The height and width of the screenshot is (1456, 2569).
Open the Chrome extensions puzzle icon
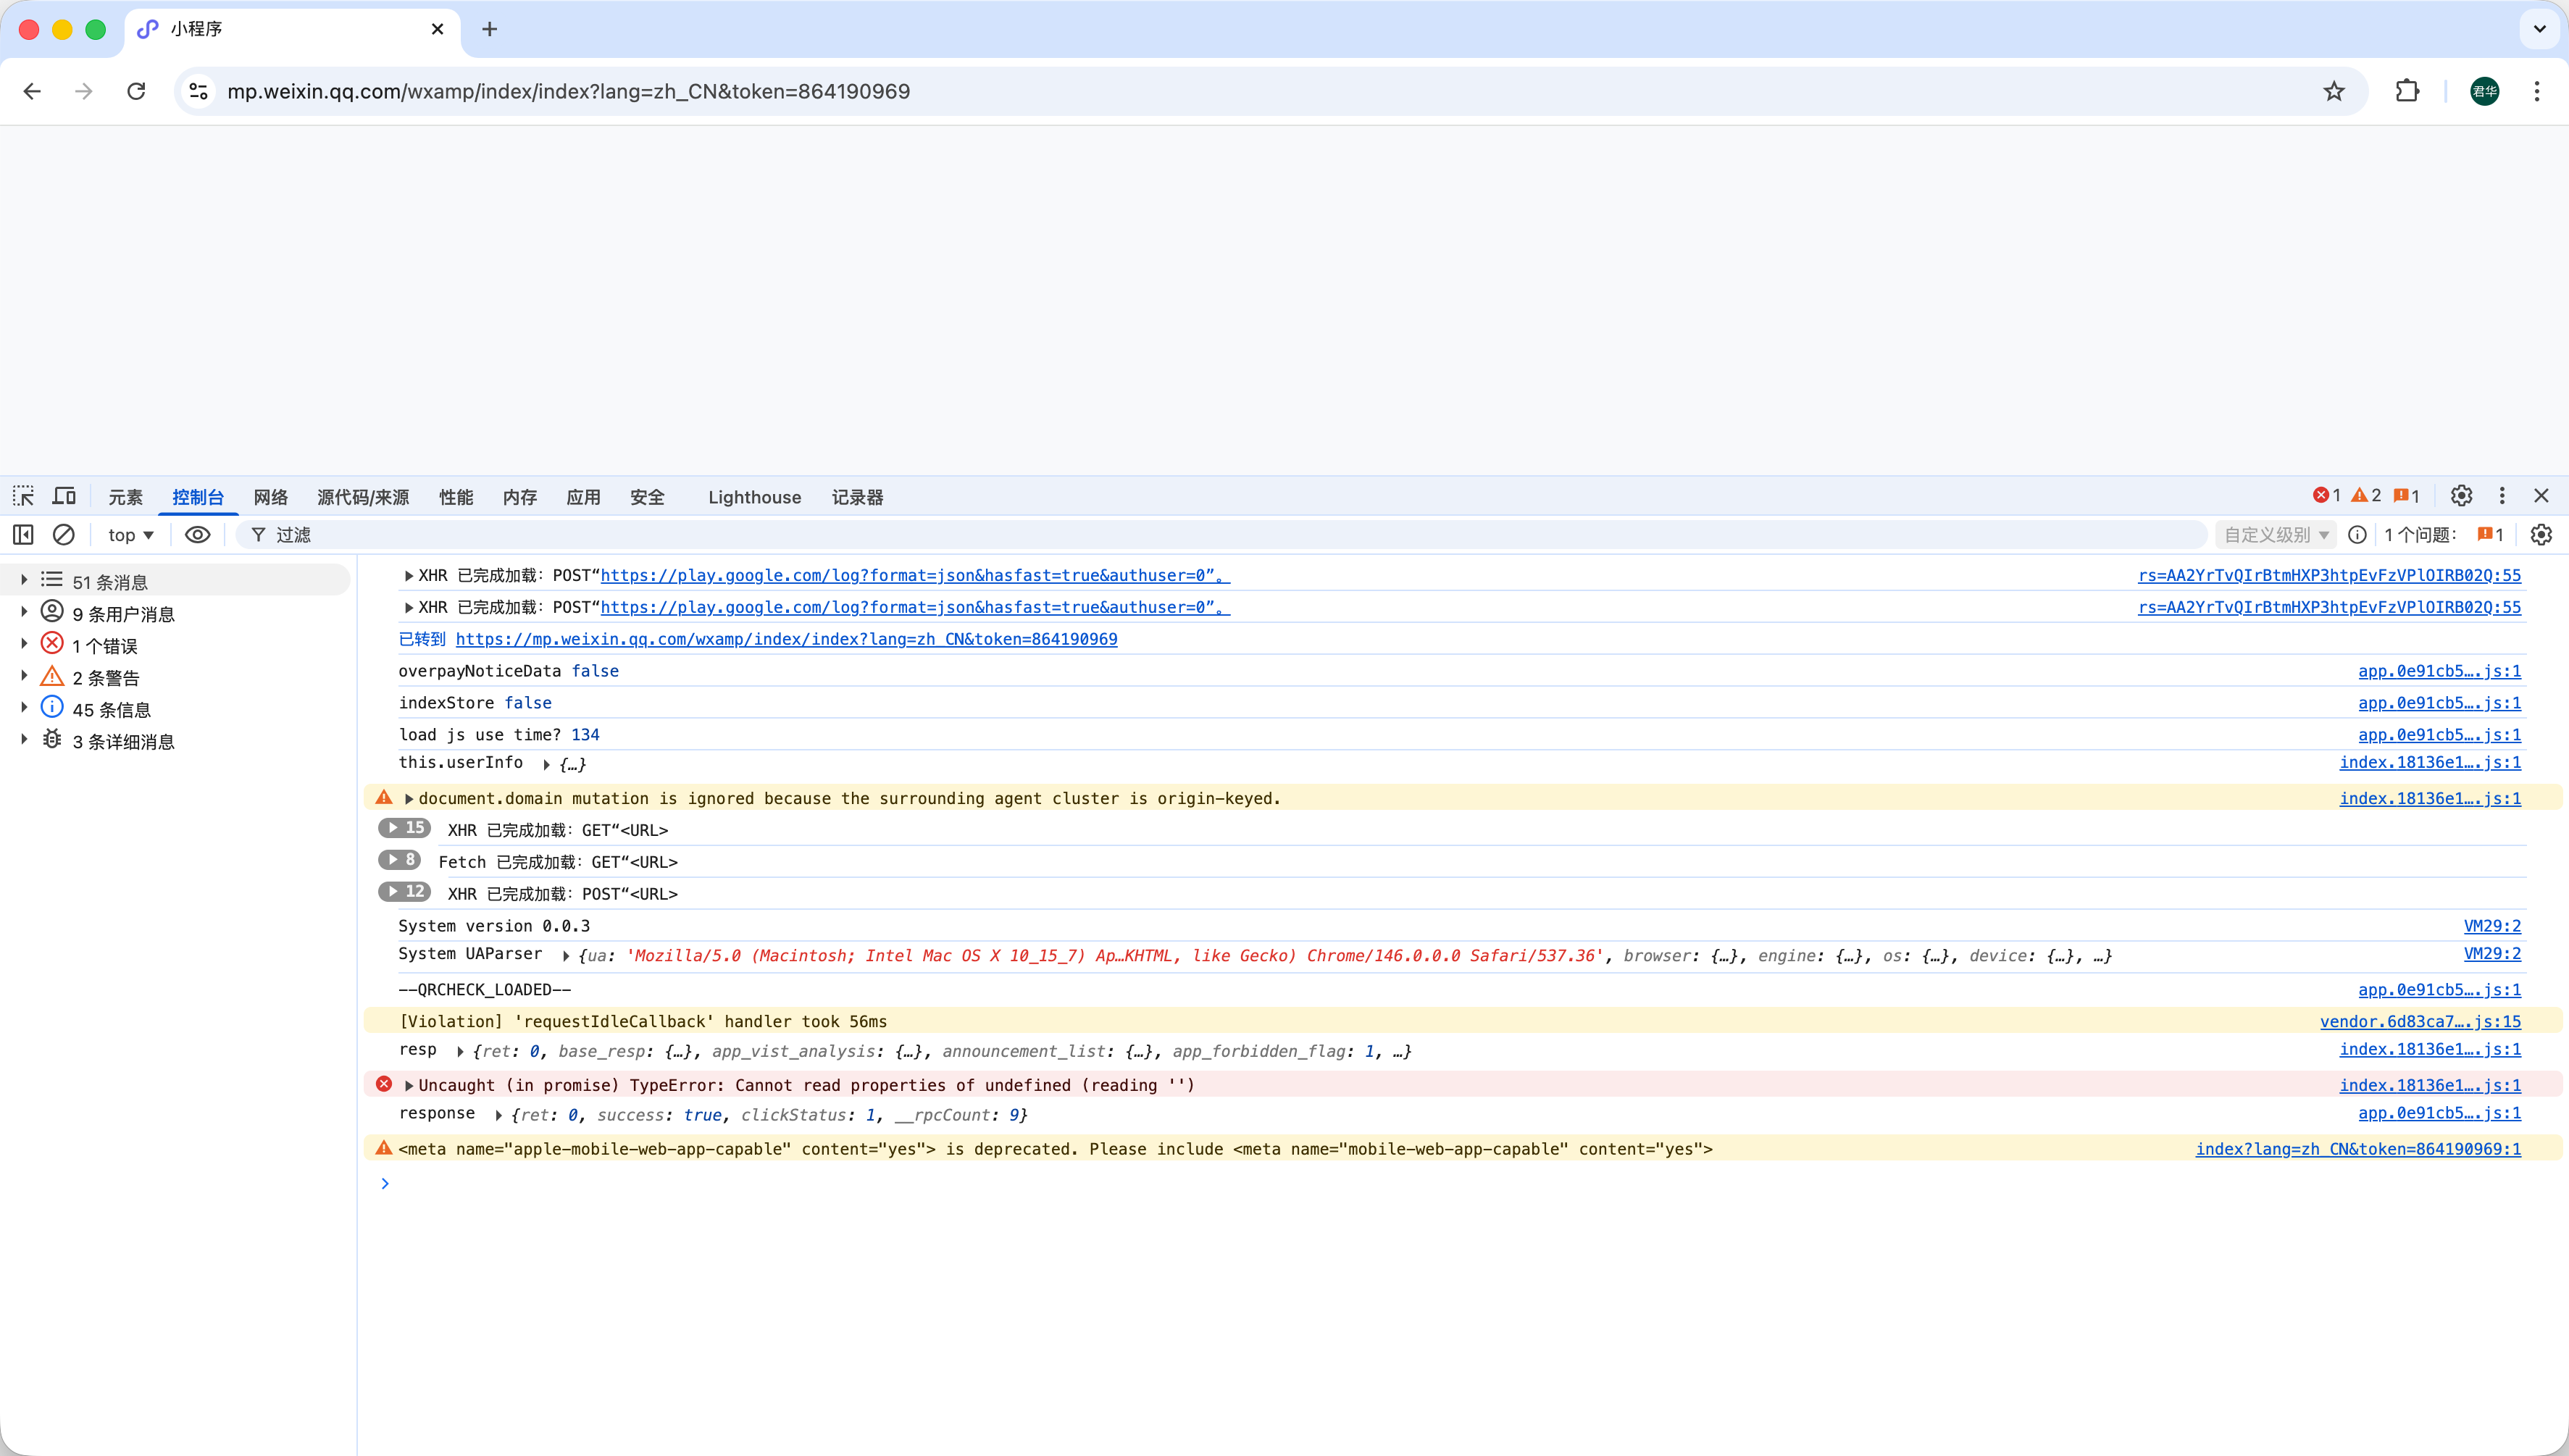pyautogui.click(x=2407, y=91)
